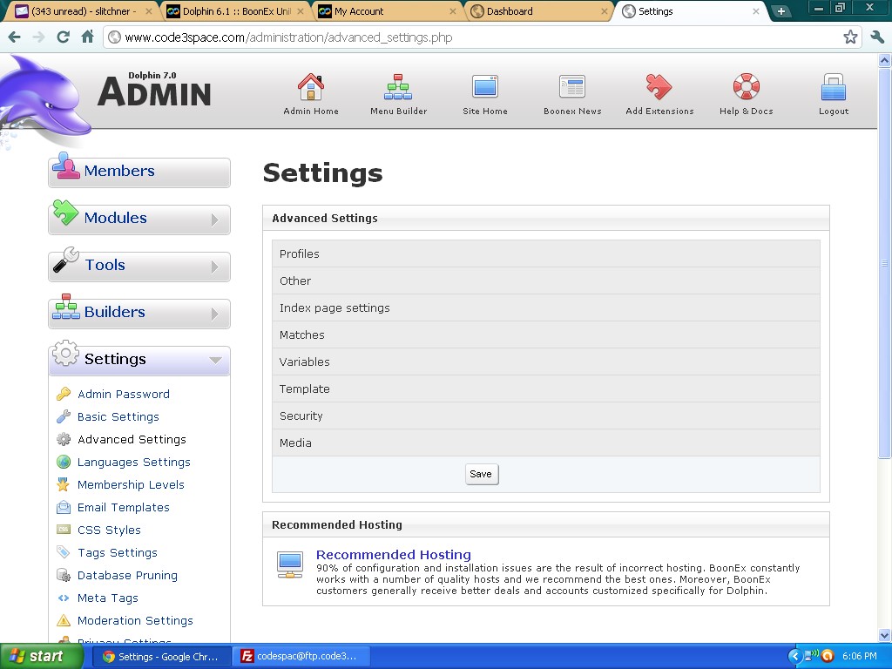Bookmark page with the star icon

point(850,37)
